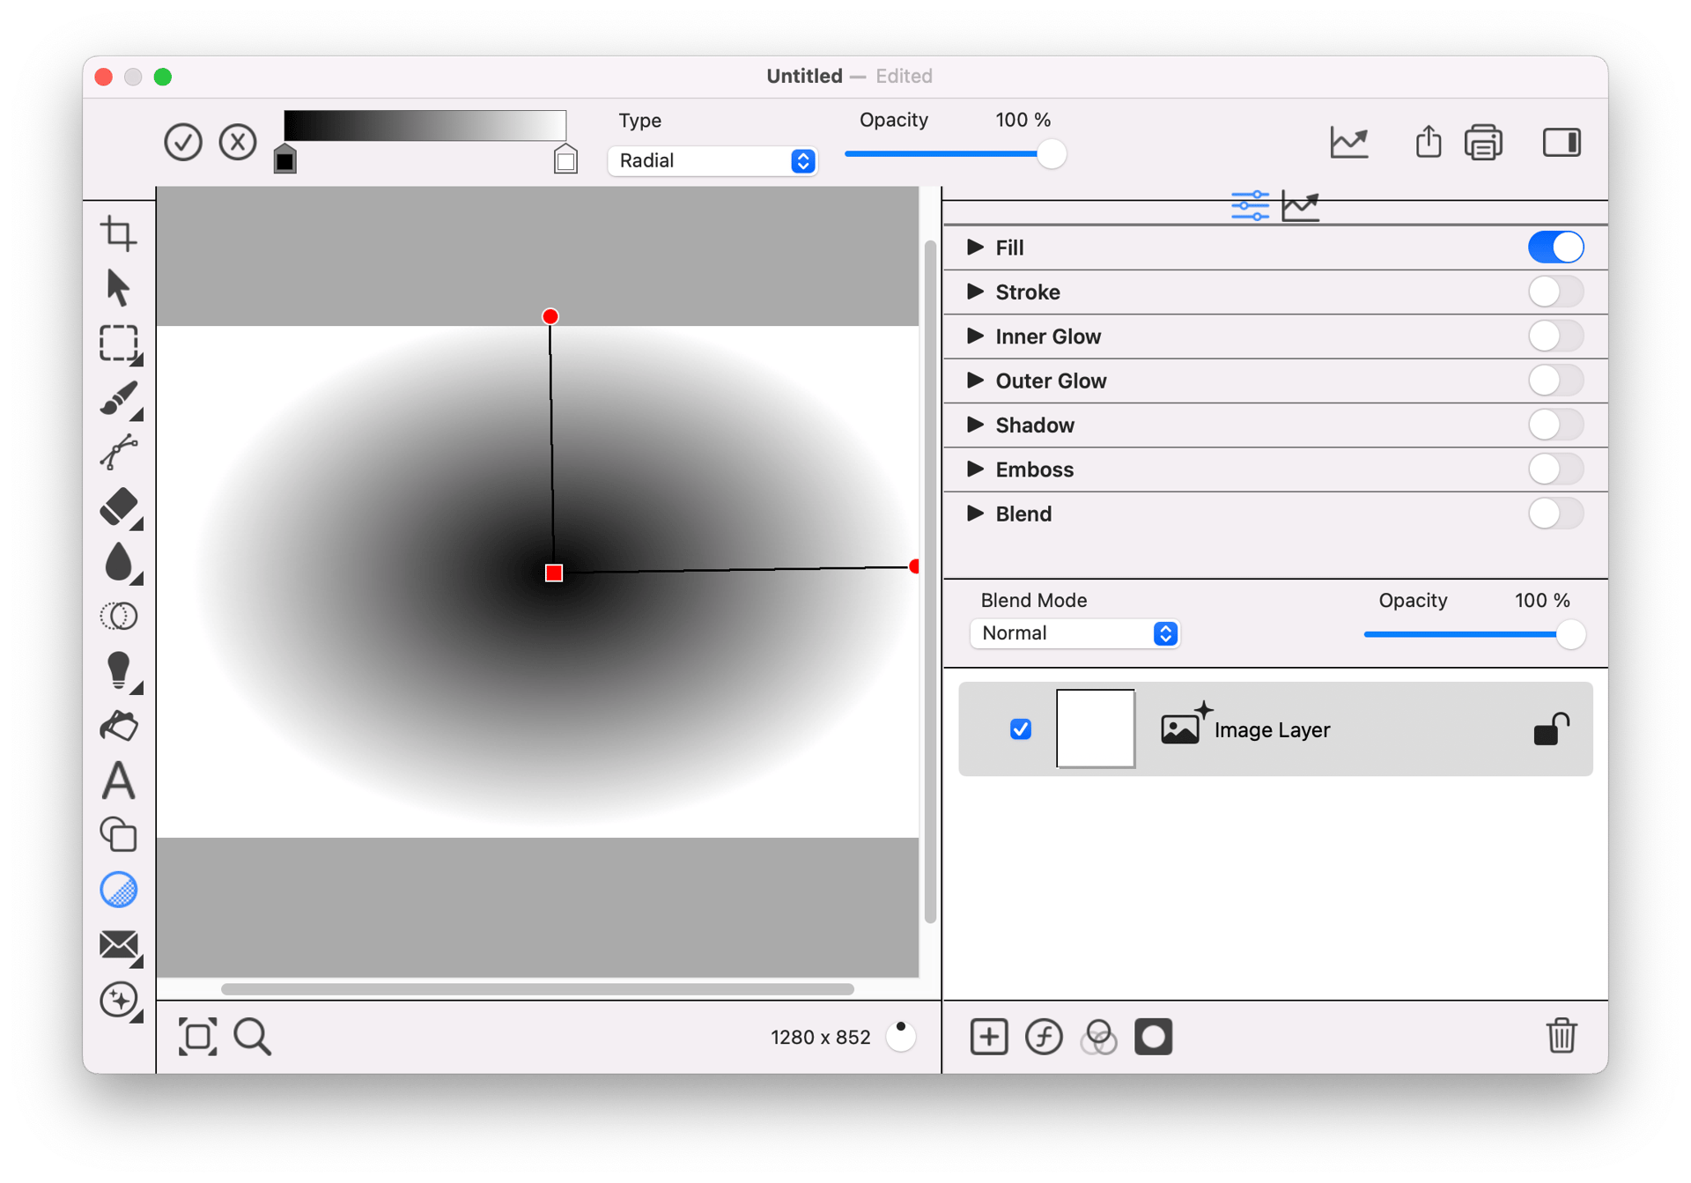This screenshot has width=1691, height=1183.
Task: Select the Paint Brush tool
Action: pyautogui.click(x=118, y=398)
